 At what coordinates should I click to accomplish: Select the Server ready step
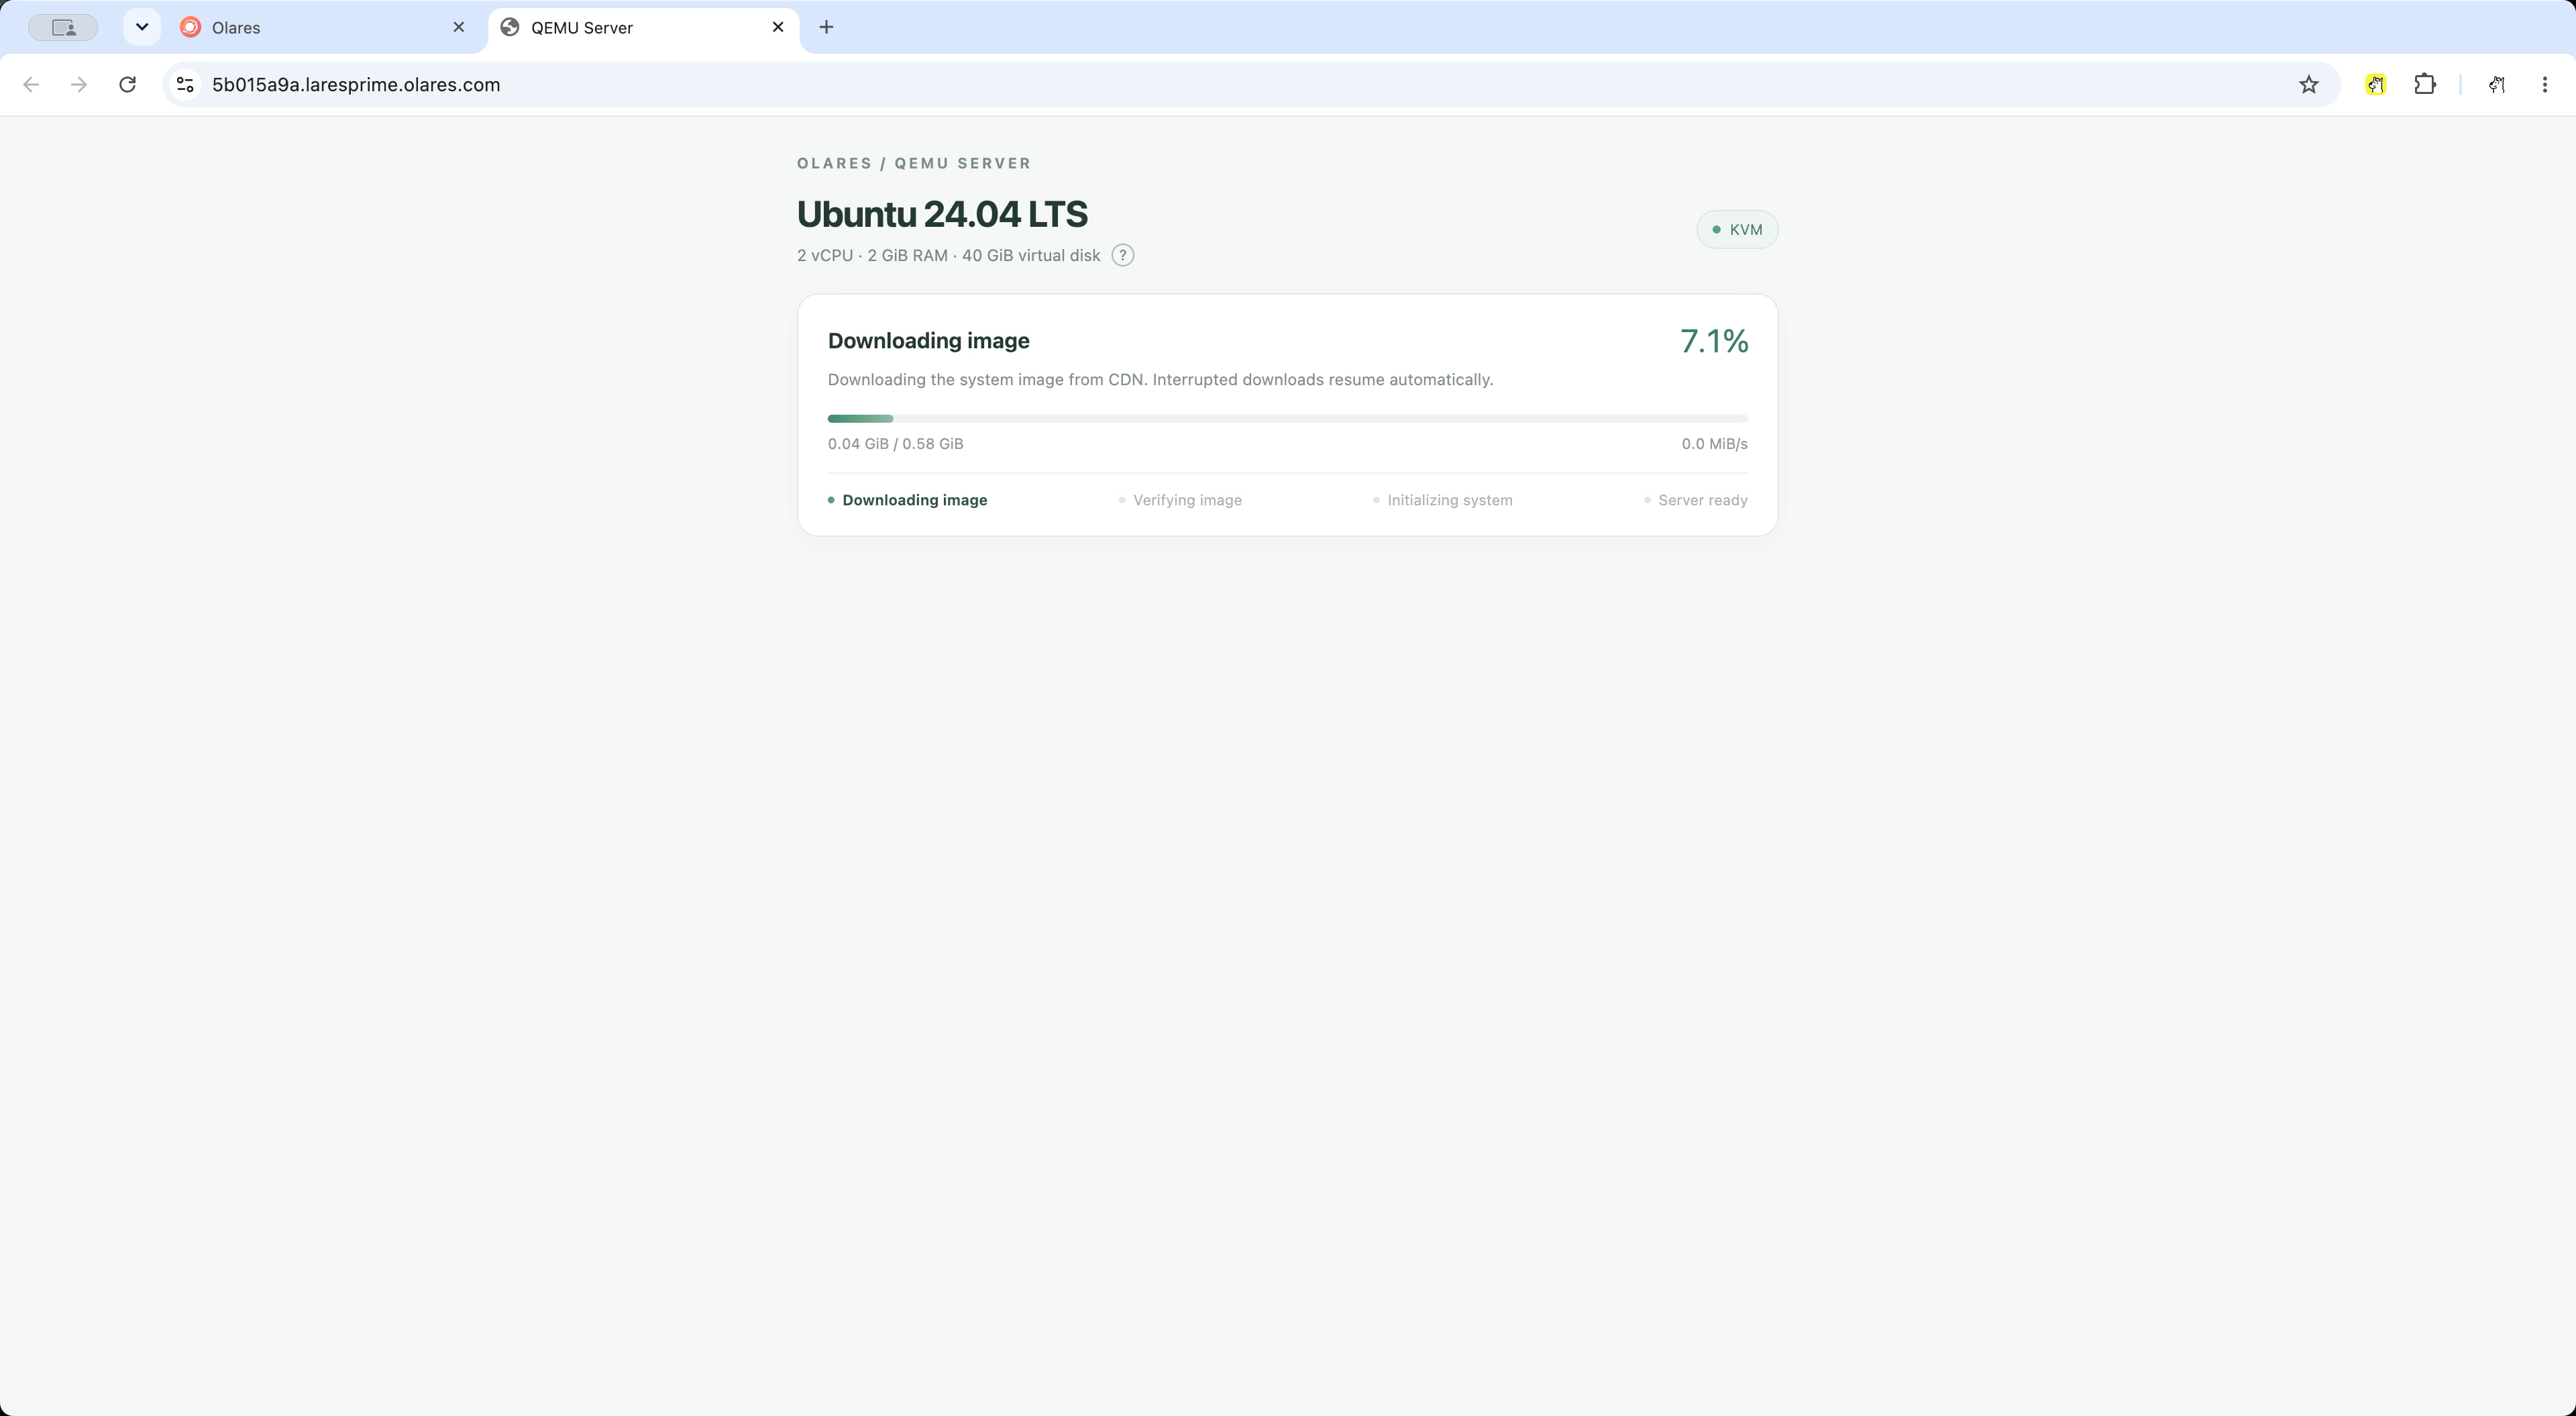(x=1696, y=501)
